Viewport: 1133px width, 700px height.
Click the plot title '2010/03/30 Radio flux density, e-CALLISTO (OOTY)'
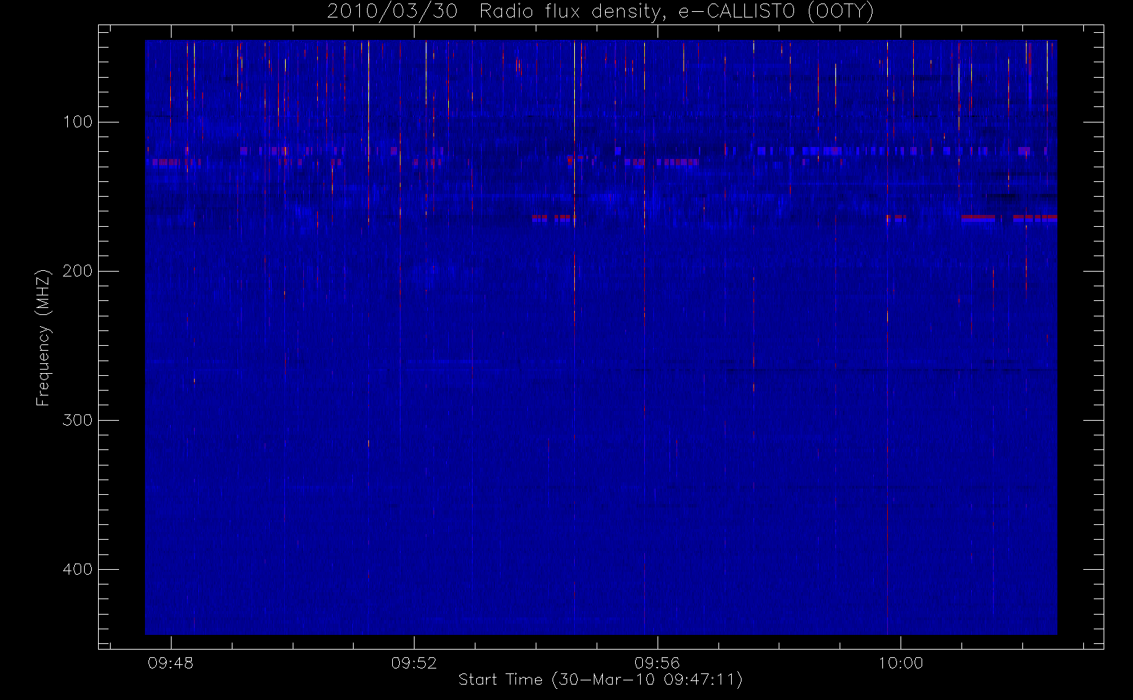600,12
